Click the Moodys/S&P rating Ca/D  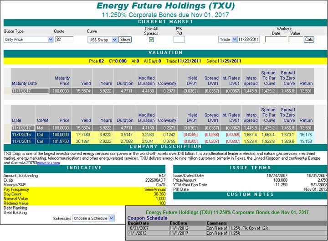pos(161,184)
